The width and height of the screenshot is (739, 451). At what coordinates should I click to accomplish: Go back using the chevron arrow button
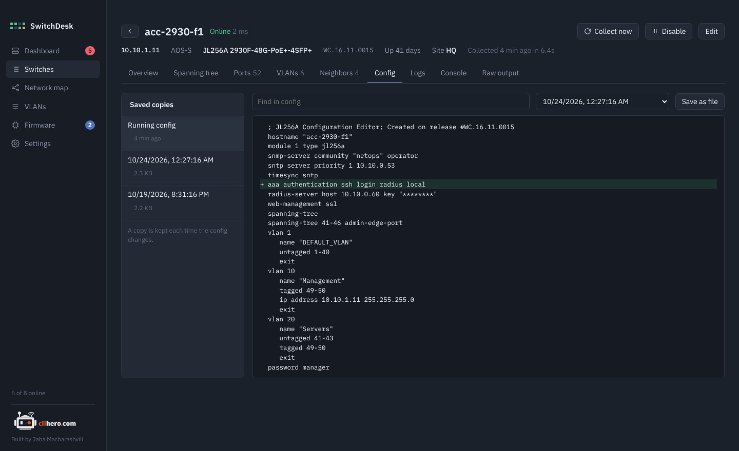pyautogui.click(x=130, y=31)
